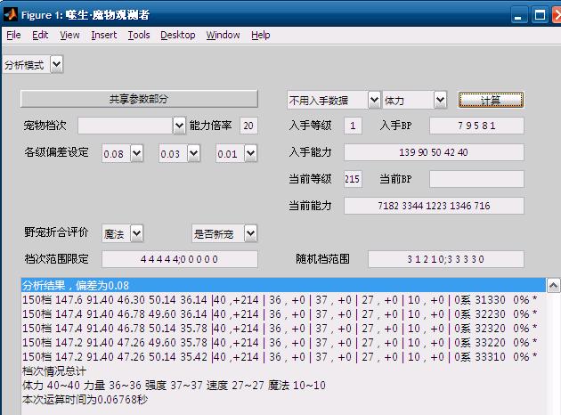The image size is (561, 415).
Task: Open the Tools menu
Action: coord(139,35)
